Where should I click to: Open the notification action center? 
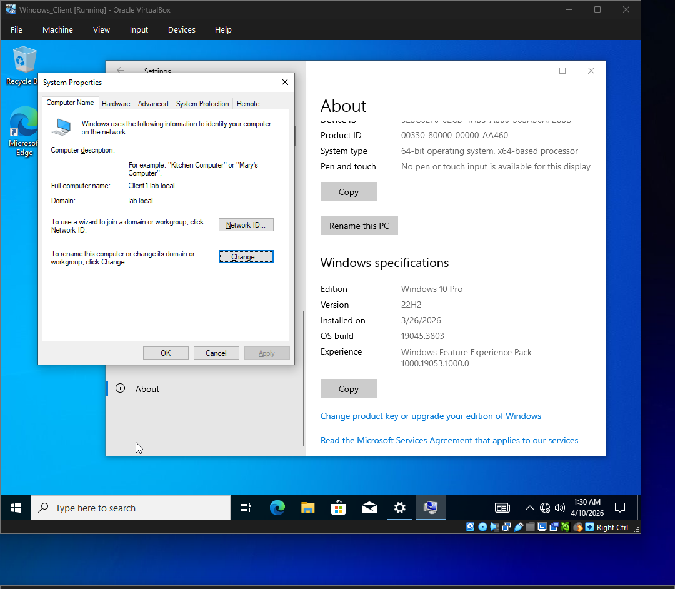[x=620, y=508]
